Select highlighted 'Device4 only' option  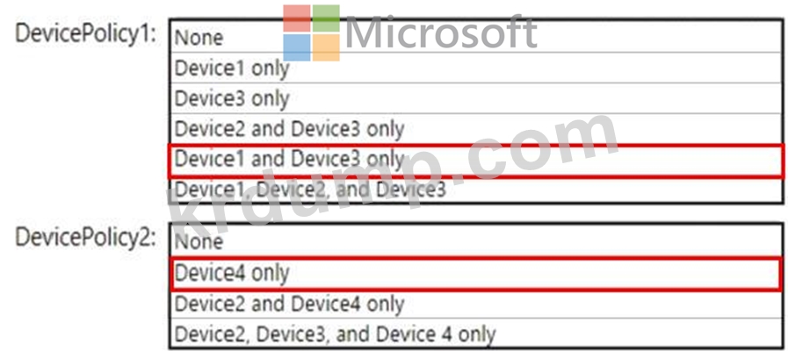coord(476,273)
